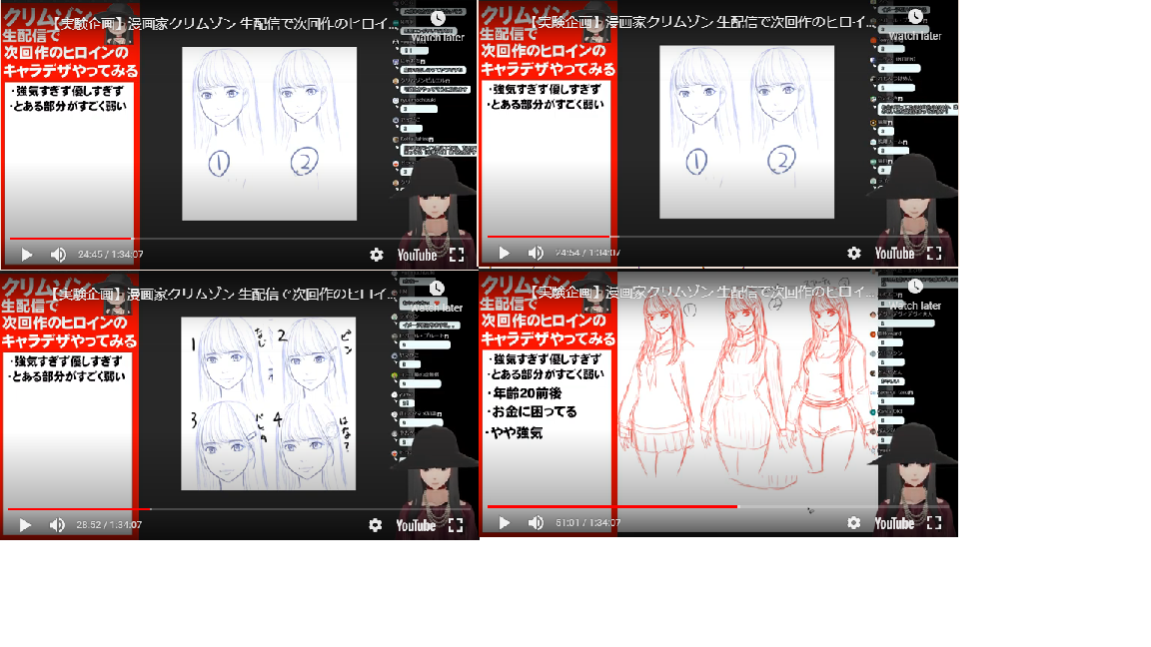Enter fullscreen on the 51:01 player

[x=934, y=523]
